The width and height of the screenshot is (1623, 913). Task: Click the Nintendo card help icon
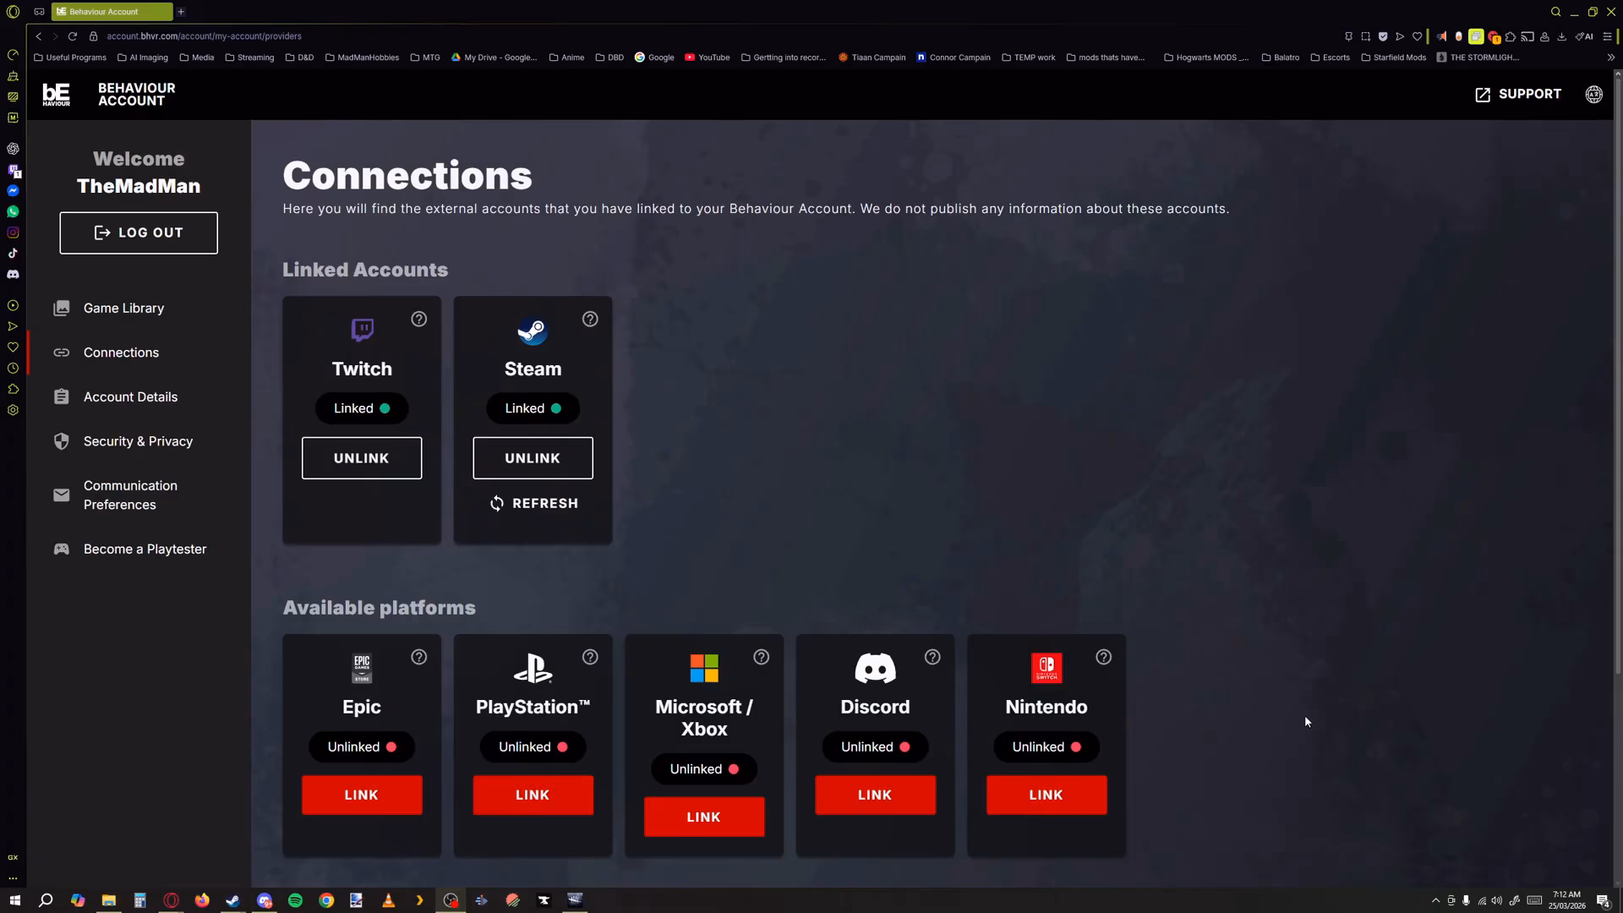pyautogui.click(x=1104, y=658)
